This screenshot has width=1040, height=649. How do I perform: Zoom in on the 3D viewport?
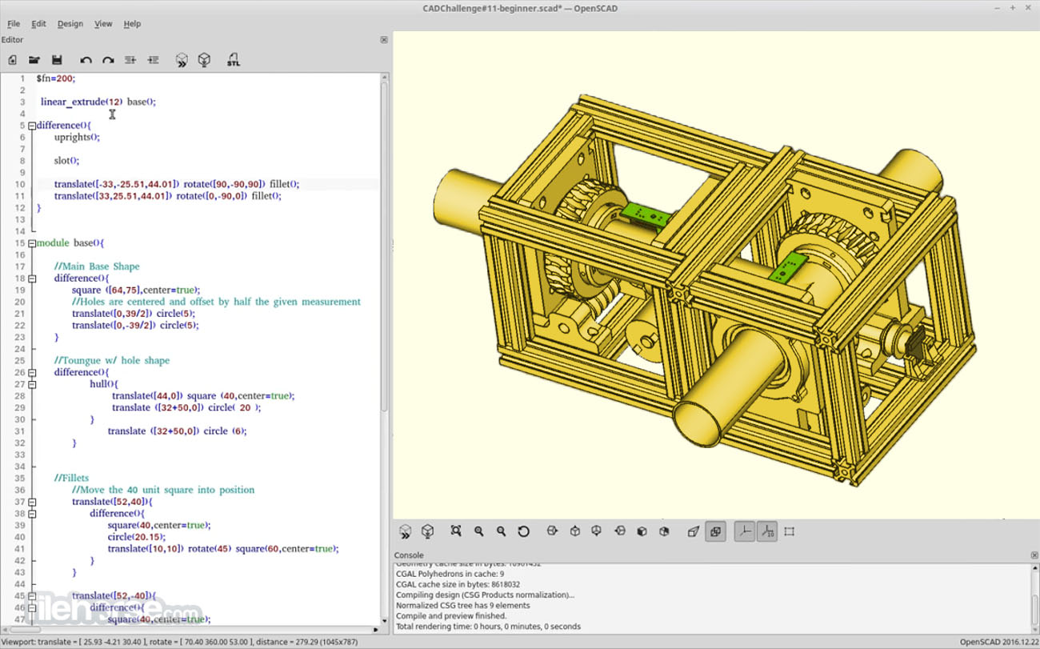pyautogui.click(x=478, y=531)
